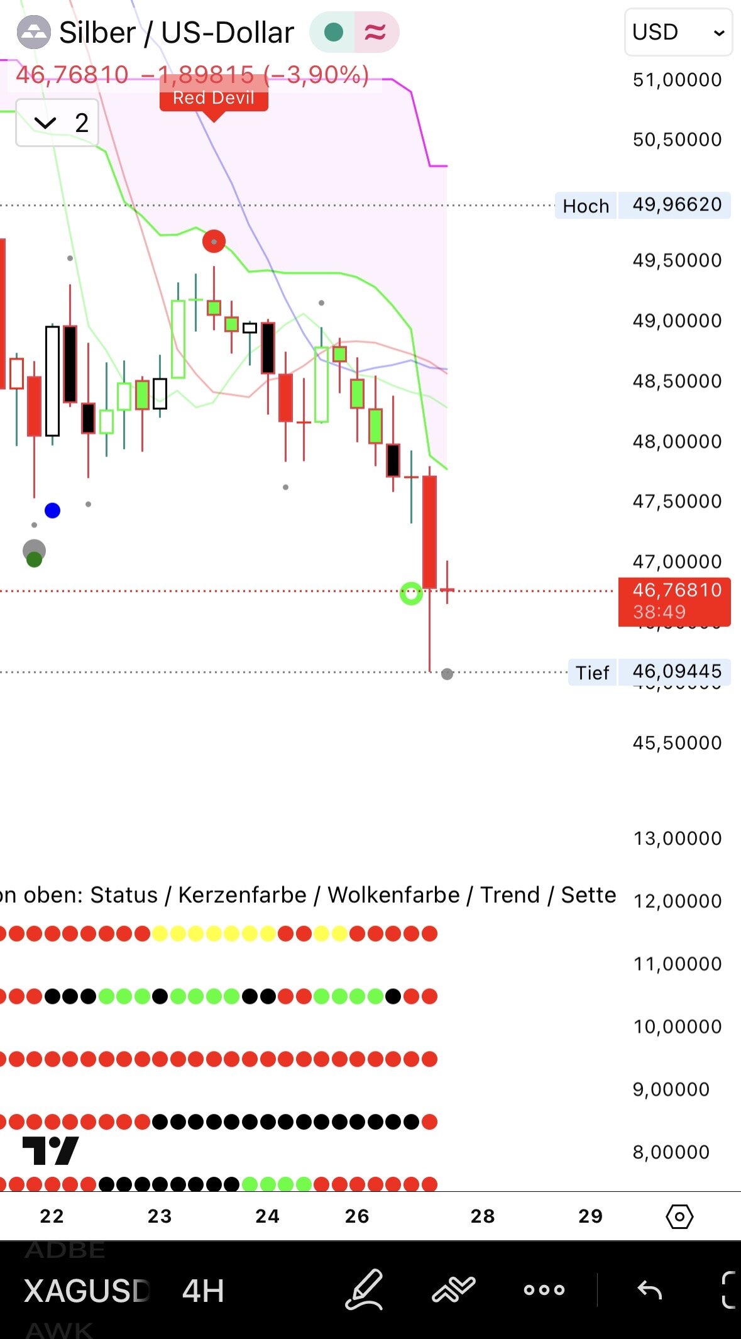Tap the silver symbol logo icon
Viewport: 741px width, 1339px height.
(33, 32)
